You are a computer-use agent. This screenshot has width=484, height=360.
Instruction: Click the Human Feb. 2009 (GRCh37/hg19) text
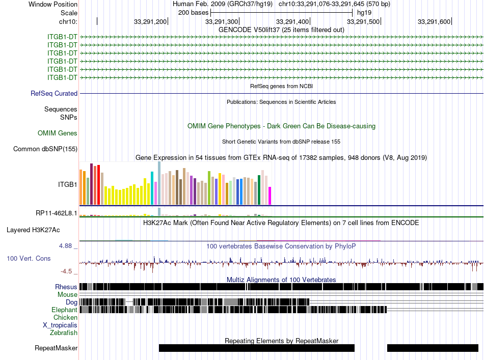(x=223, y=4)
